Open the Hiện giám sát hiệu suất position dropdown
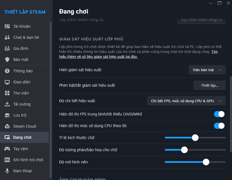The width and height of the screenshot is (232, 180). pyautogui.click(x=207, y=70)
